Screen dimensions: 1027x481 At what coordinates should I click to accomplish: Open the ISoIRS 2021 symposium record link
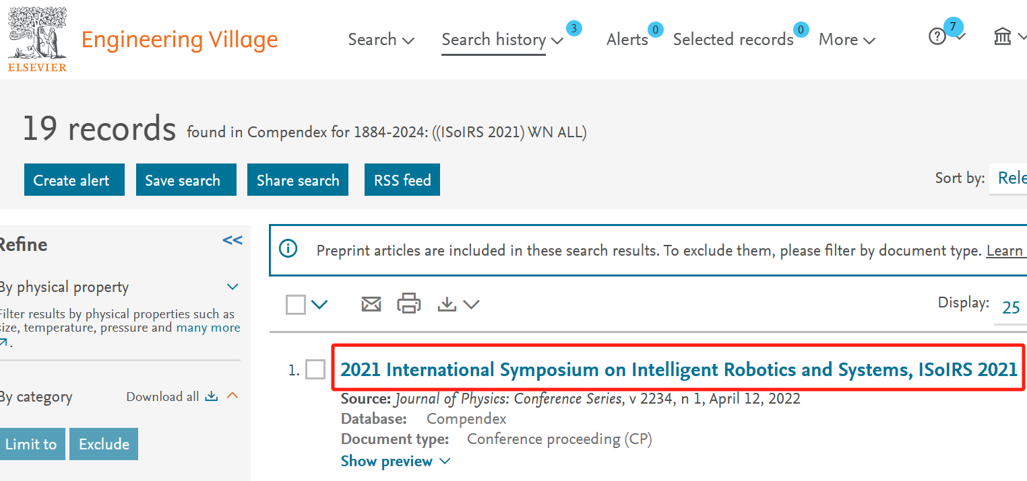pyautogui.click(x=679, y=369)
